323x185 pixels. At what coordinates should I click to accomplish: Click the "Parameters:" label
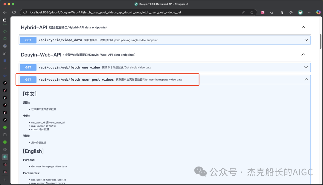pyautogui.click(x=31, y=173)
